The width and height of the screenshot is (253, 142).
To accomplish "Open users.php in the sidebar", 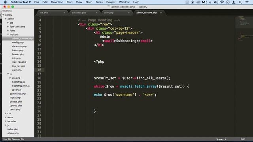I will tap(15, 110).
